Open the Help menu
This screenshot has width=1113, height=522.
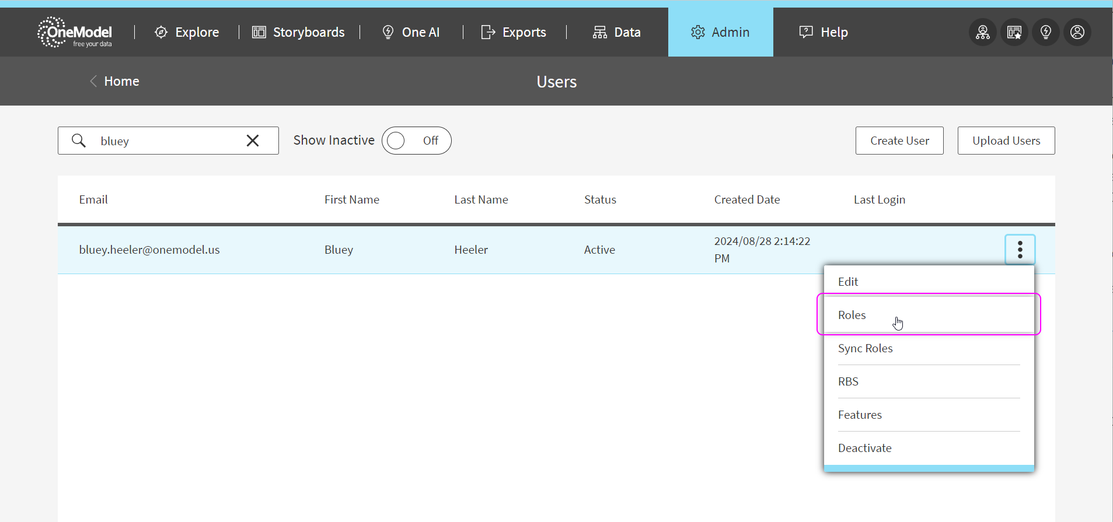pos(824,32)
